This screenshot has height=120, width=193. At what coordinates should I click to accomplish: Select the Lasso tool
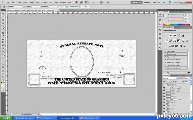(3, 20)
